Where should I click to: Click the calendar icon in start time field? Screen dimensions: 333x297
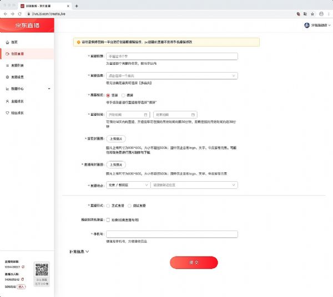click(145, 115)
